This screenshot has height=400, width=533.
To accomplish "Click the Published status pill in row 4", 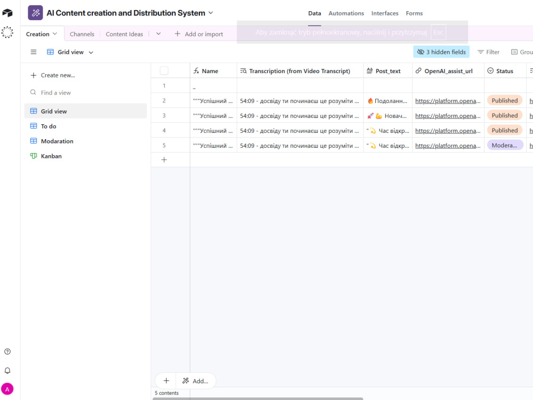I will [x=504, y=131].
